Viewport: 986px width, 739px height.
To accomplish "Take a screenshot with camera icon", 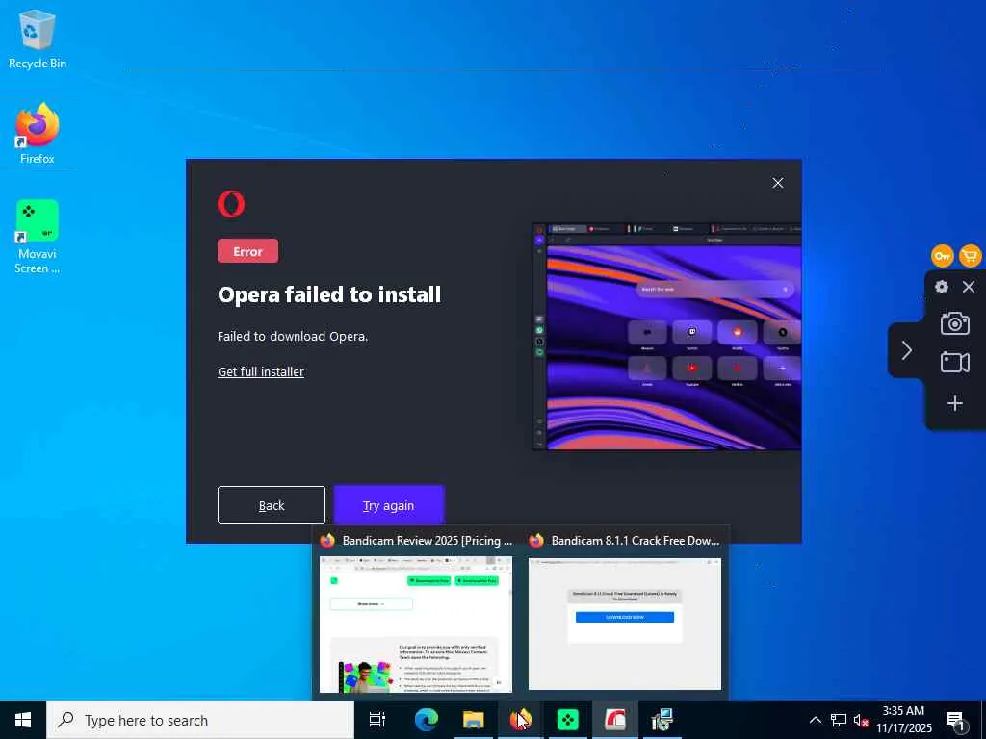I will click(x=954, y=323).
